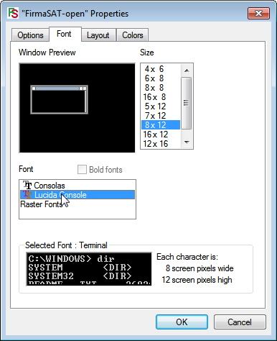Open the Layout tab

coord(98,35)
